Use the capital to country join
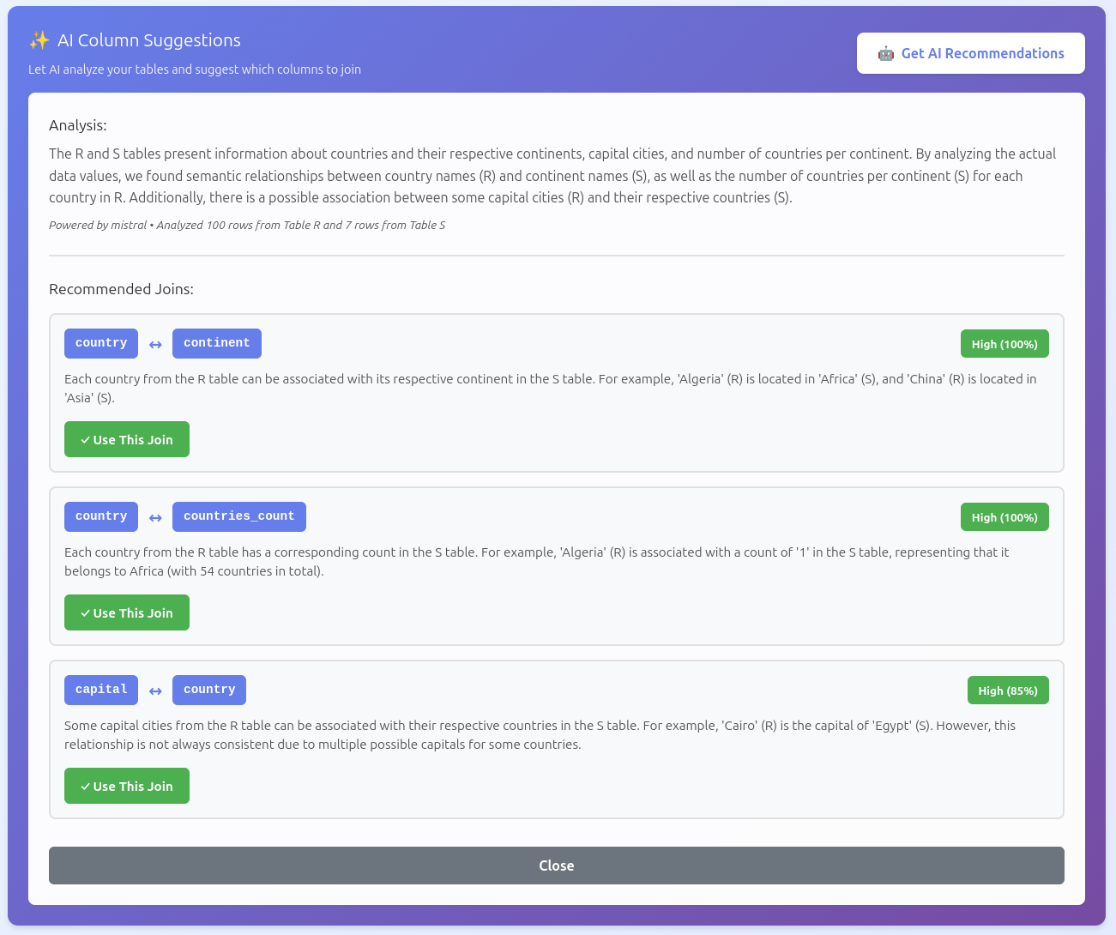Screen dimensions: 1116x935 pos(127,786)
